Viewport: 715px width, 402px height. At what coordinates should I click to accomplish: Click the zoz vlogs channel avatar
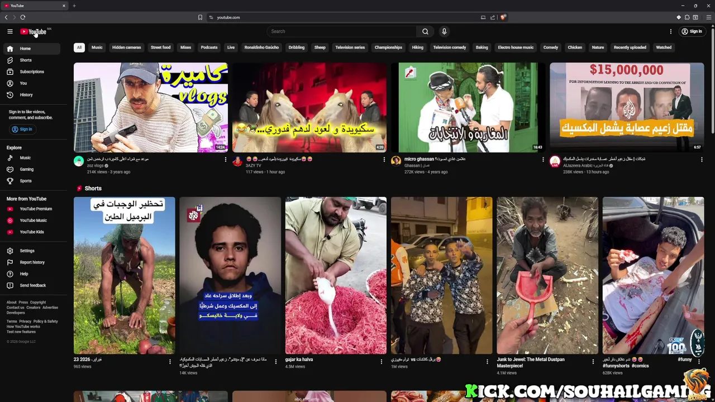pyautogui.click(x=79, y=161)
